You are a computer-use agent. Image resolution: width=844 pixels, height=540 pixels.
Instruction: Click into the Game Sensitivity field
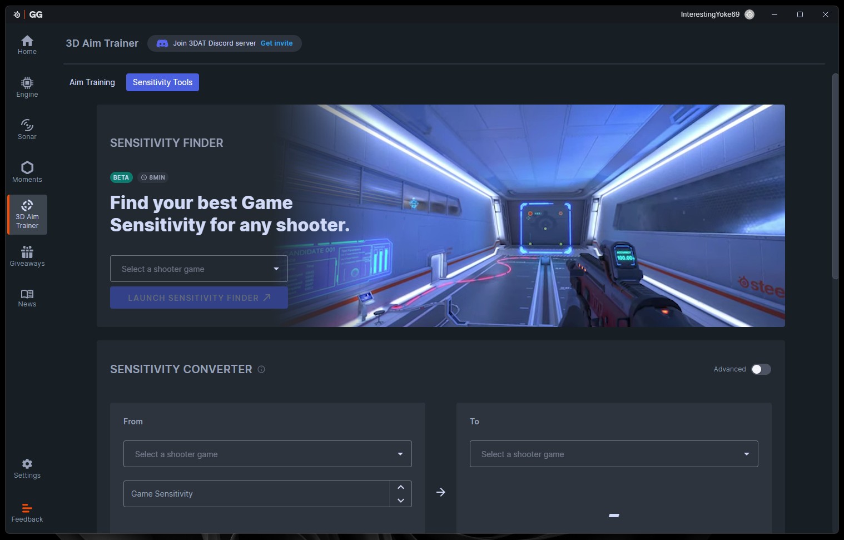point(256,494)
